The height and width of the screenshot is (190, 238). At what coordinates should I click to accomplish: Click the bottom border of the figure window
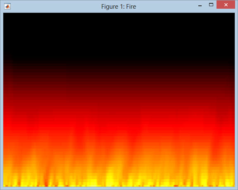119,188
